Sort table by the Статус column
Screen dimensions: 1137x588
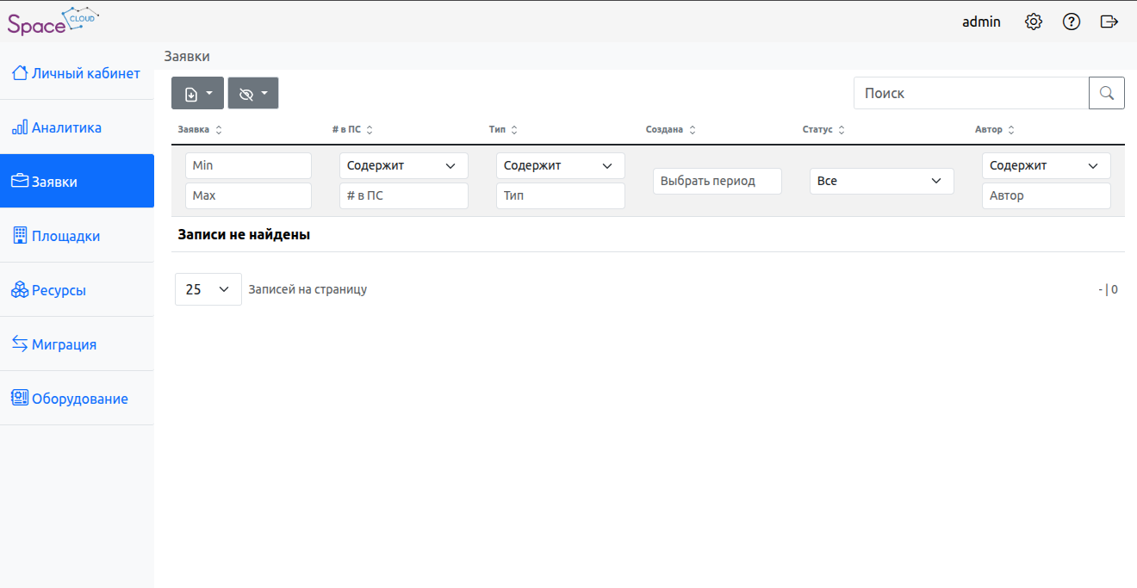842,130
